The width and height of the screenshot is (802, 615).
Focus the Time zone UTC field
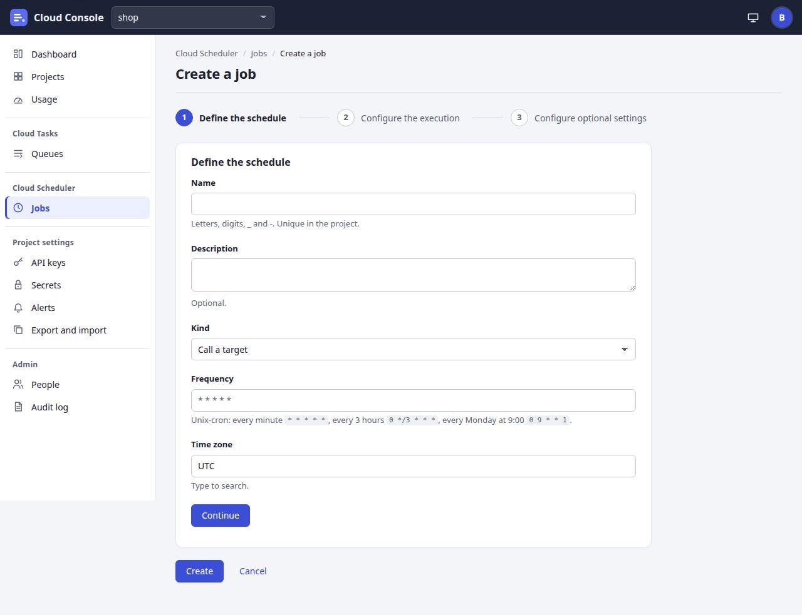[x=414, y=466]
